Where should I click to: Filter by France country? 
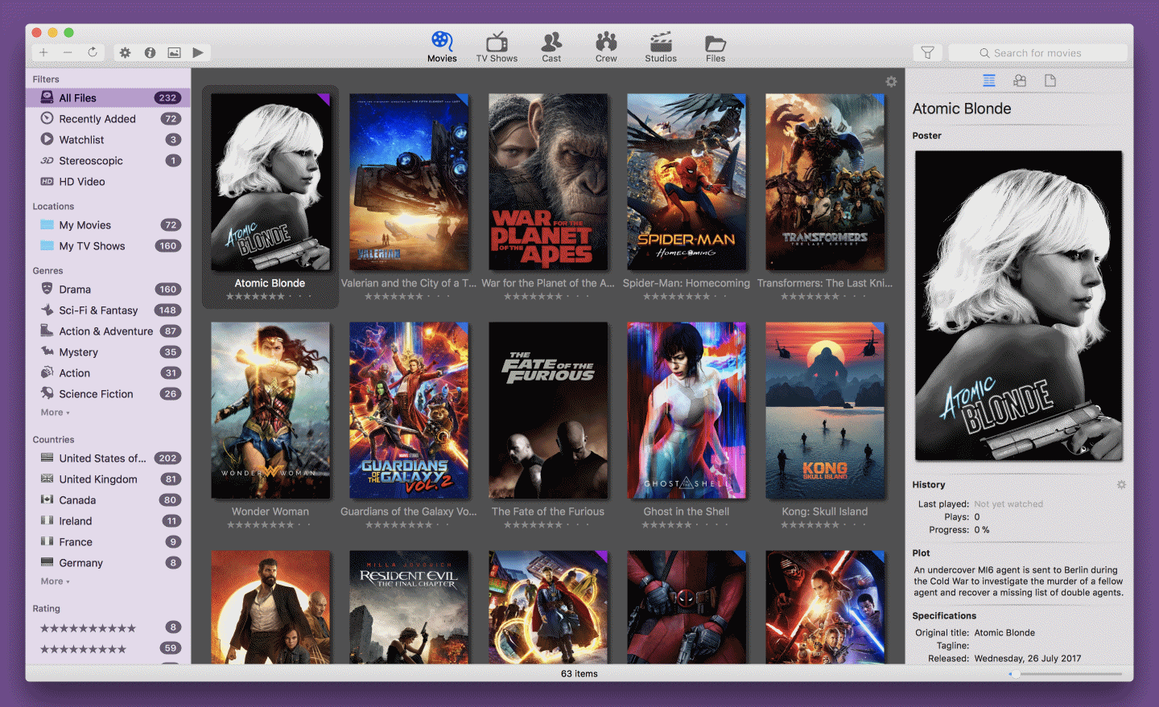tap(108, 541)
